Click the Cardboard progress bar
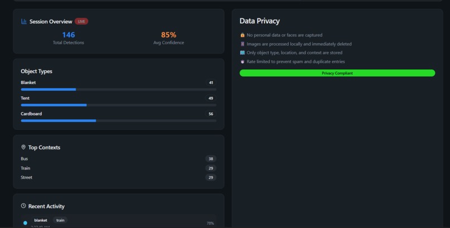 coord(118,120)
